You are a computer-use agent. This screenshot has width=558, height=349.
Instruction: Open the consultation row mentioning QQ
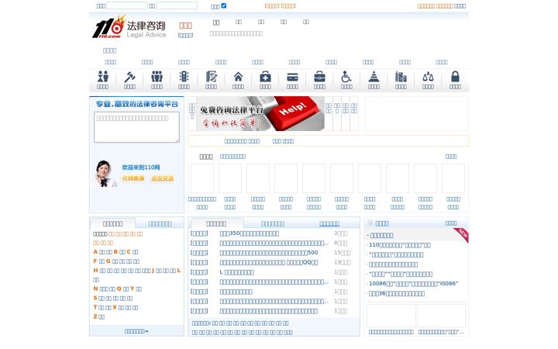[x=269, y=262]
